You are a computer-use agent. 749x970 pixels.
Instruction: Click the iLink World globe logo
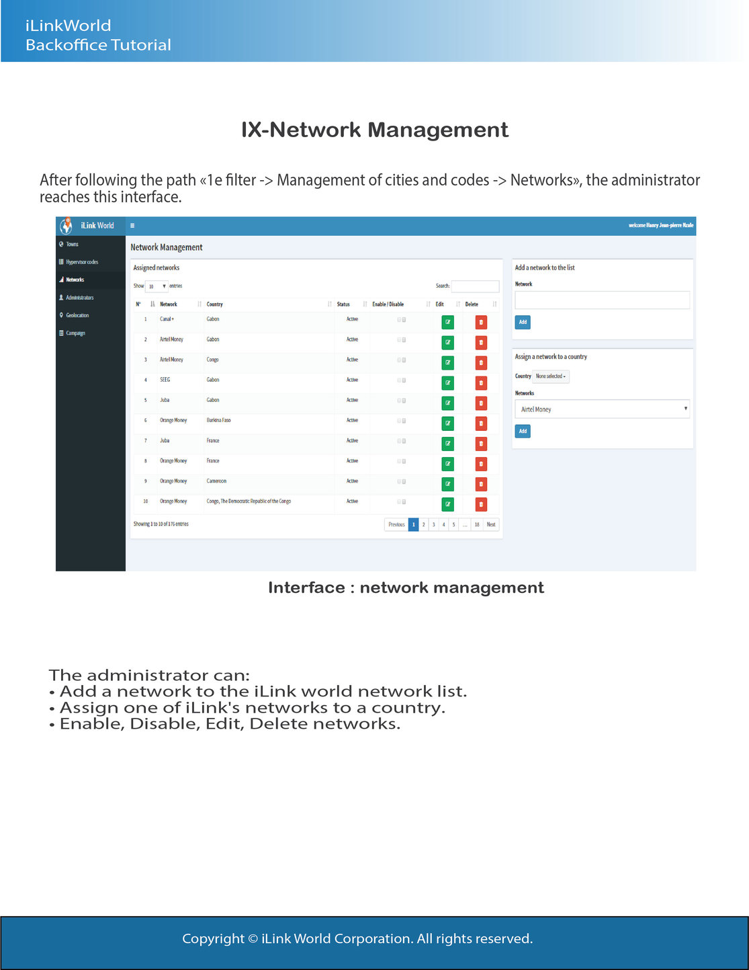coord(67,226)
